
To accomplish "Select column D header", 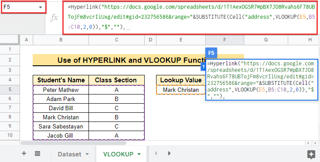I will click(150, 40).
